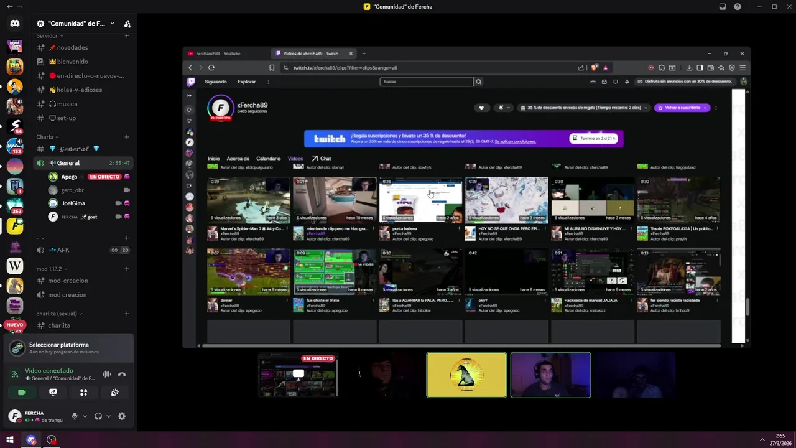Open Discord help question-mark icon

tap(738, 7)
